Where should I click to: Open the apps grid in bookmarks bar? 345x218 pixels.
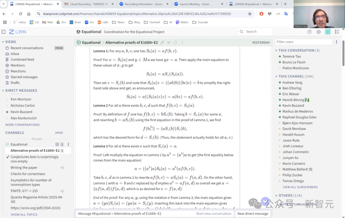(5, 22)
